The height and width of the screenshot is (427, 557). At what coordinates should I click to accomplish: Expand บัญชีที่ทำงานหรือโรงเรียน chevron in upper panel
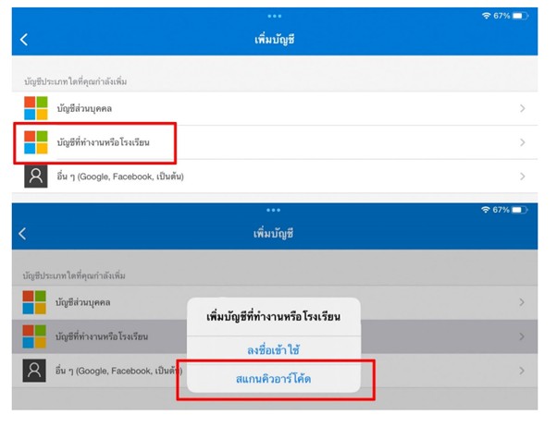tap(523, 142)
